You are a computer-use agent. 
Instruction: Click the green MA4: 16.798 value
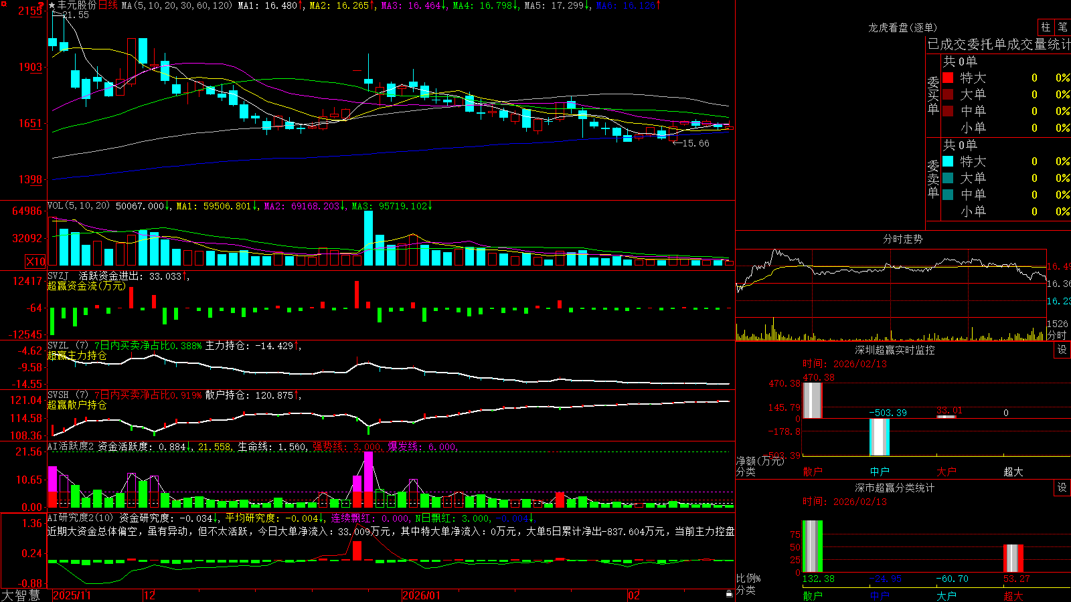click(483, 5)
